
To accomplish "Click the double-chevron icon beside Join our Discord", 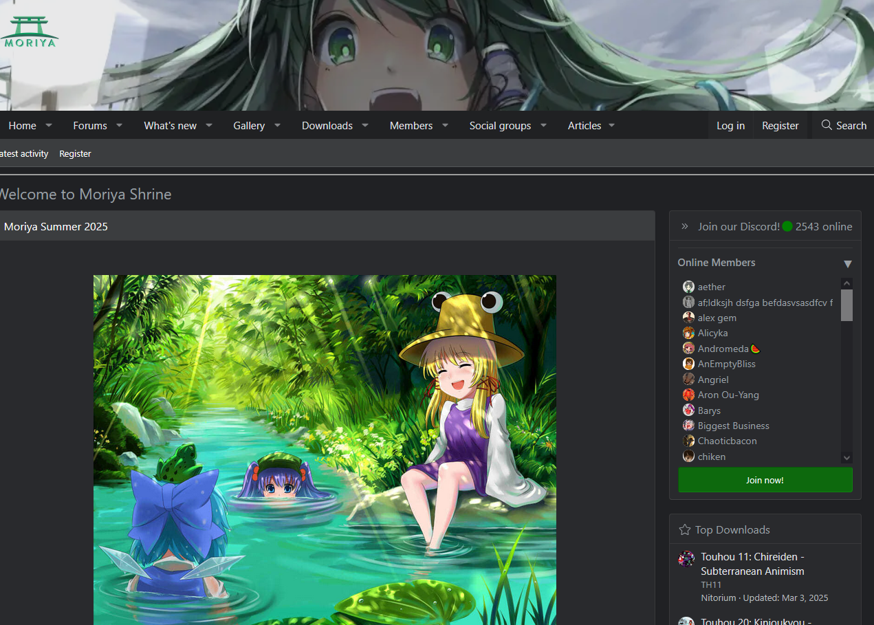I will [x=685, y=226].
